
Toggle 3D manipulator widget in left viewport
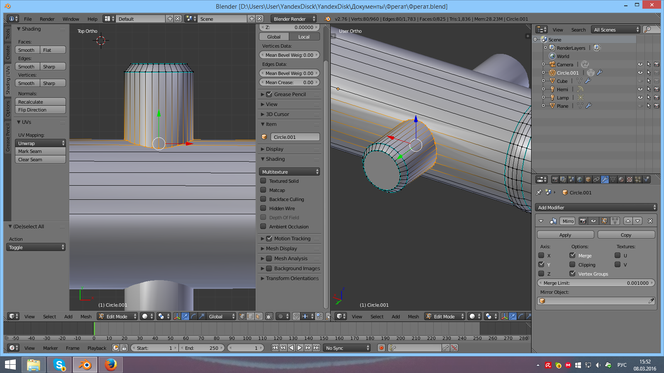(177, 316)
